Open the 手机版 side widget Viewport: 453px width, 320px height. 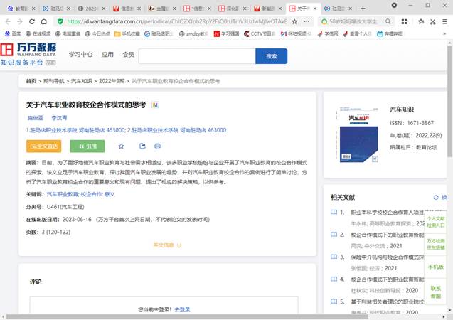(x=436, y=267)
